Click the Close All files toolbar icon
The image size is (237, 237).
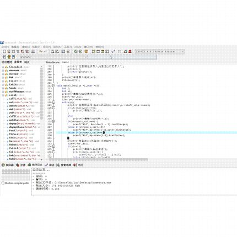[x=27, y=51]
